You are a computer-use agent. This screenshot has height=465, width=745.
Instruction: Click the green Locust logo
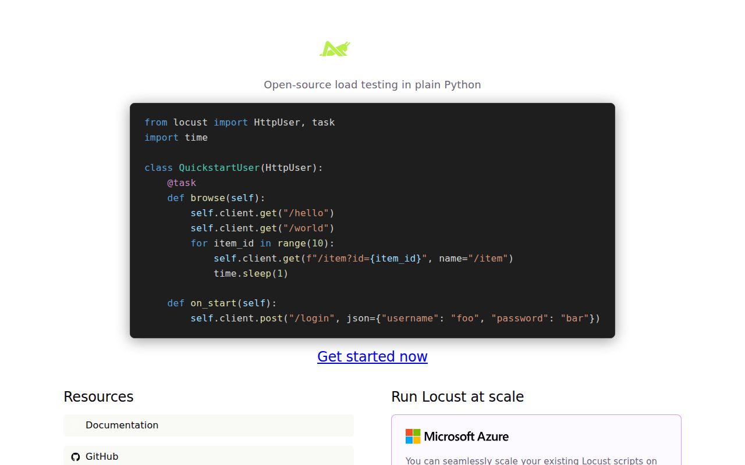coord(335,48)
